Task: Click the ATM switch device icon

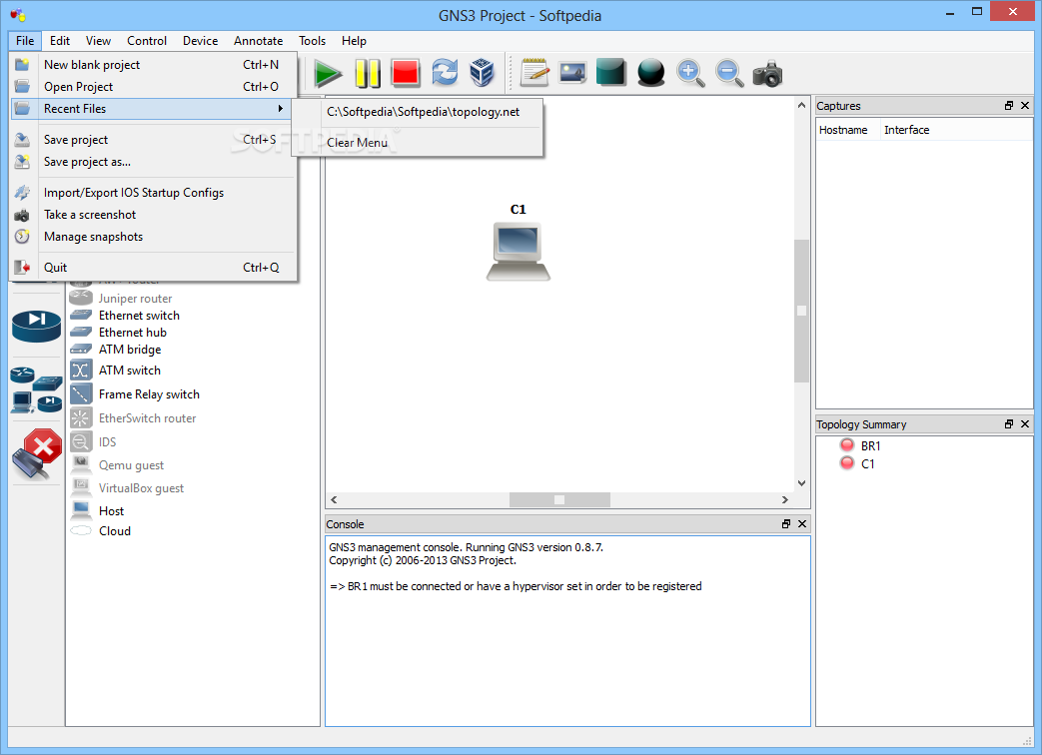Action: coord(81,370)
